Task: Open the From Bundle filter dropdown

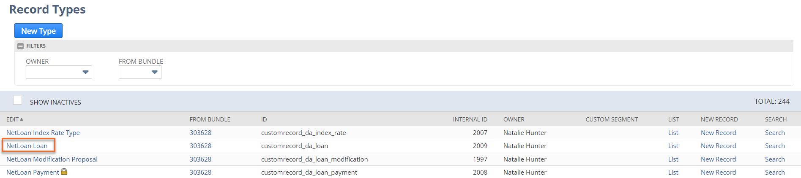Action: (140, 72)
